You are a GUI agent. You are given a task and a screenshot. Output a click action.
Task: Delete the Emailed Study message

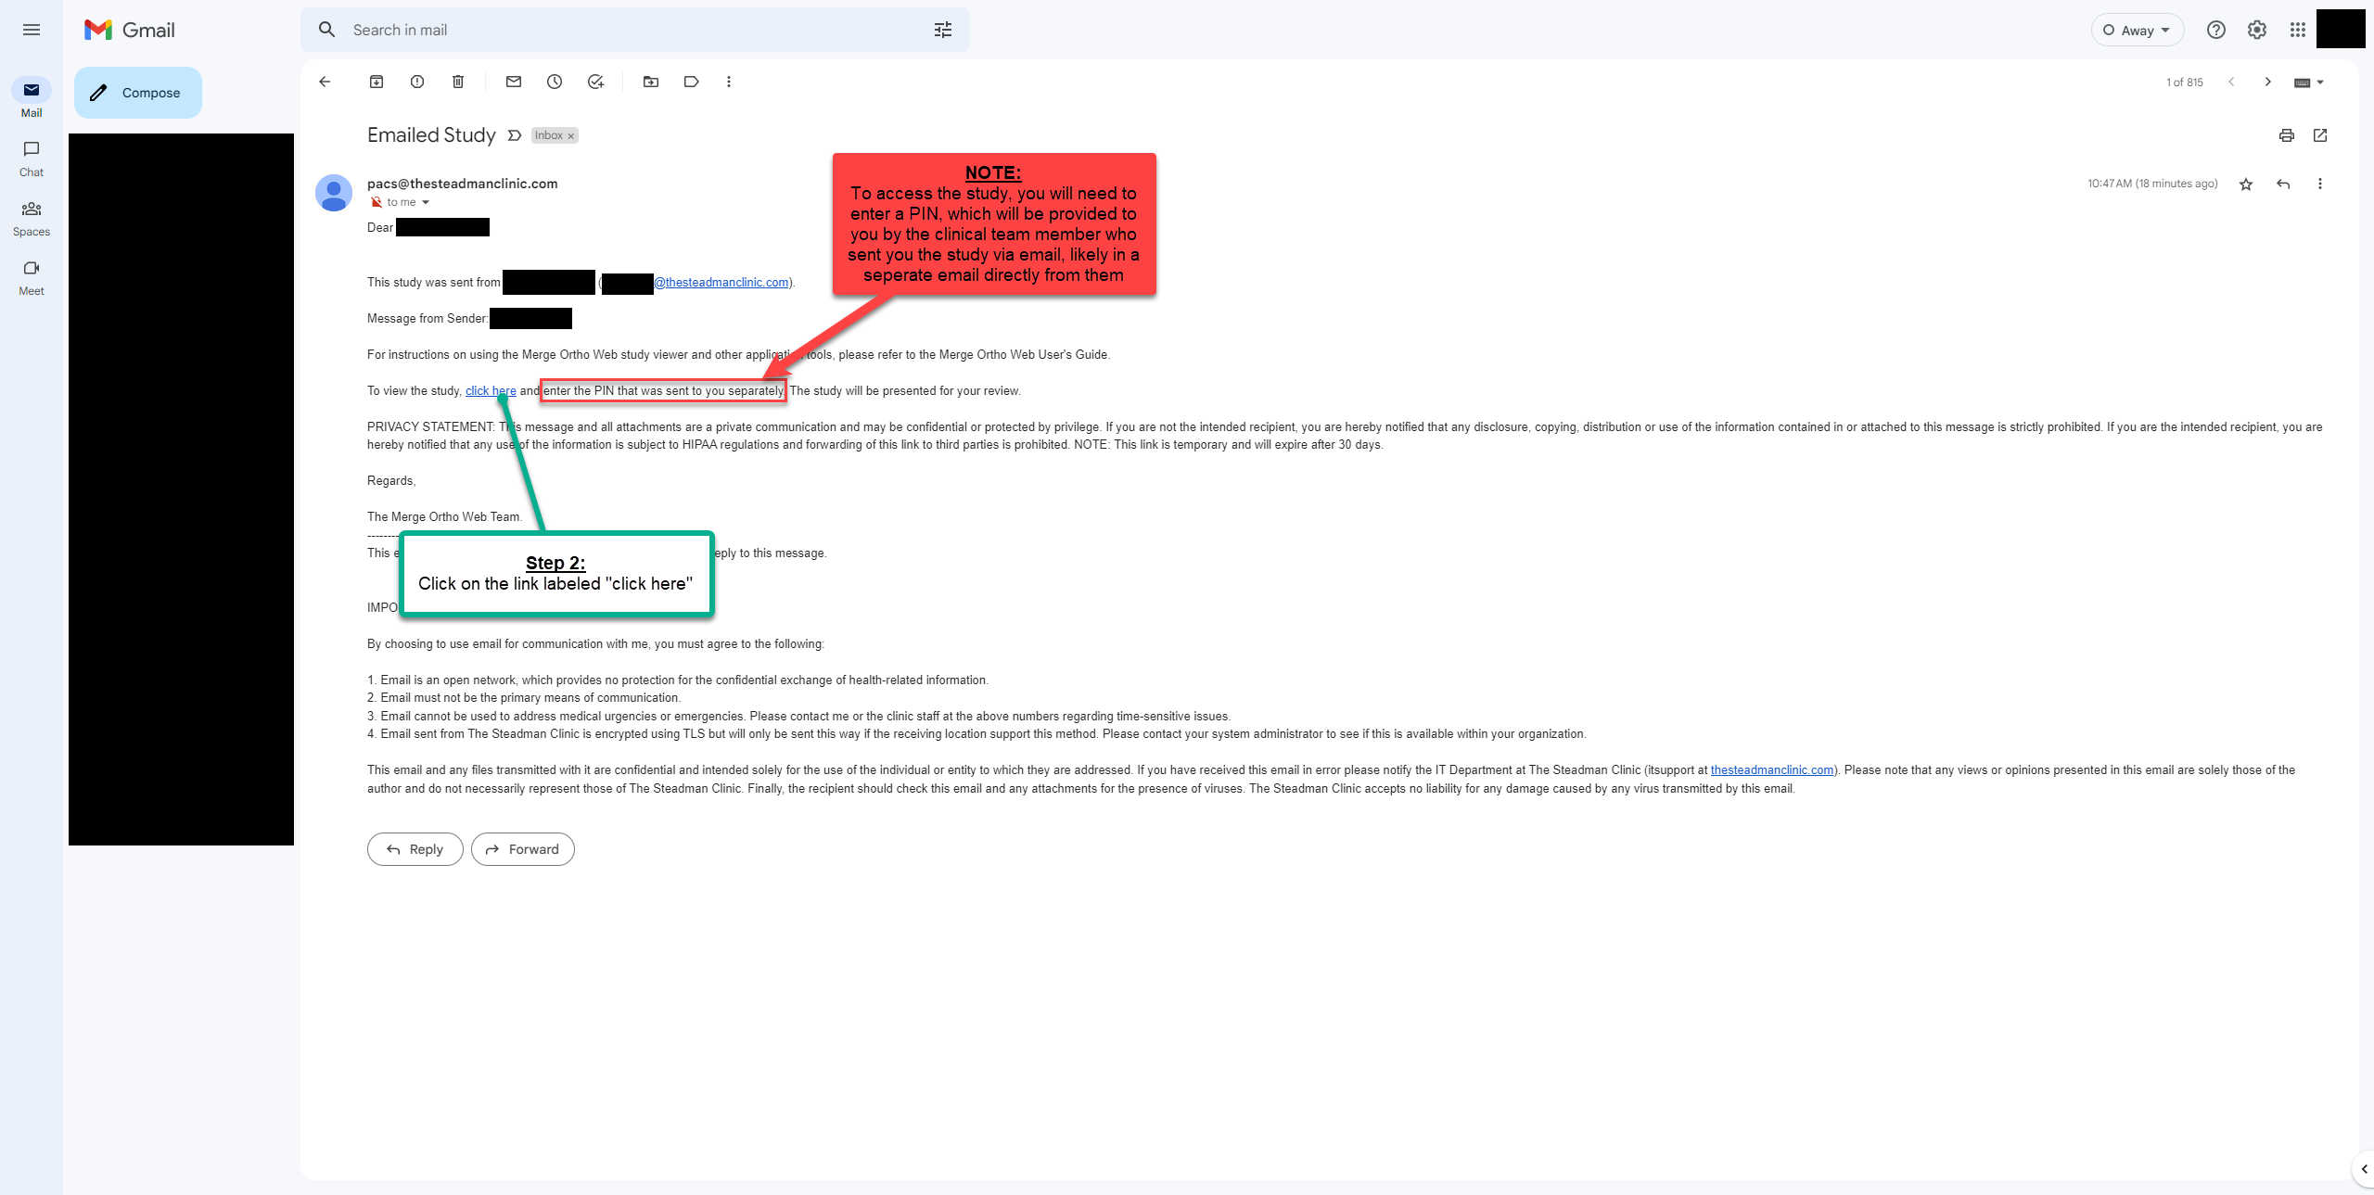[x=458, y=82]
